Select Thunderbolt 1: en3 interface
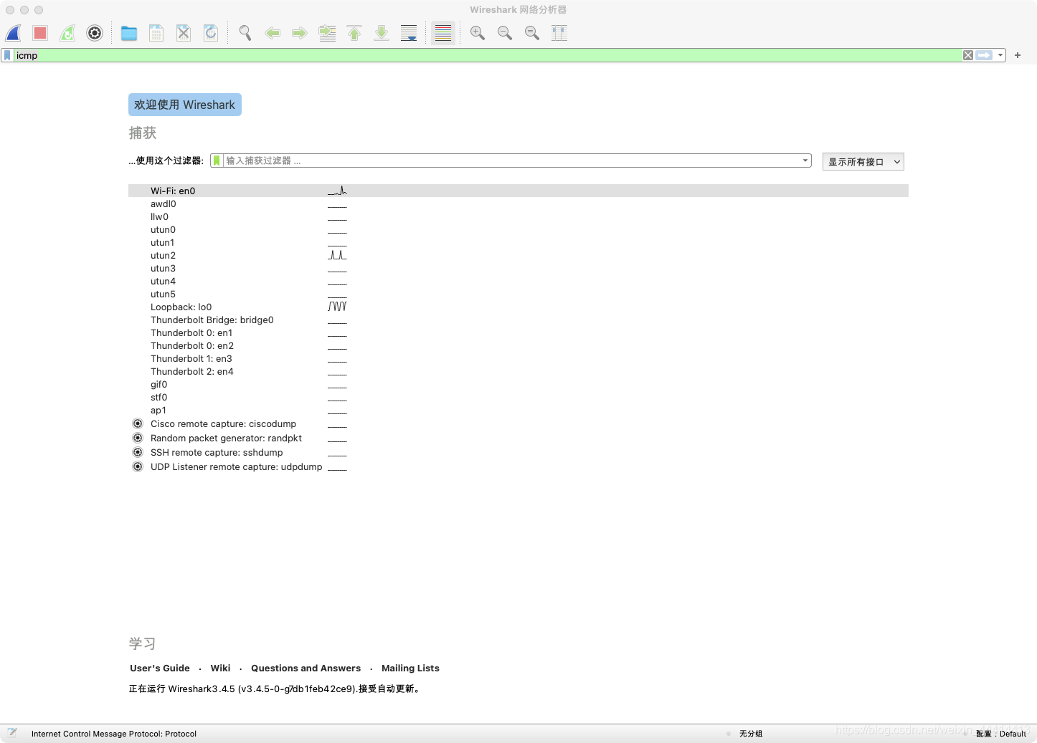1037x743 pixels. [x=518, y=358]
